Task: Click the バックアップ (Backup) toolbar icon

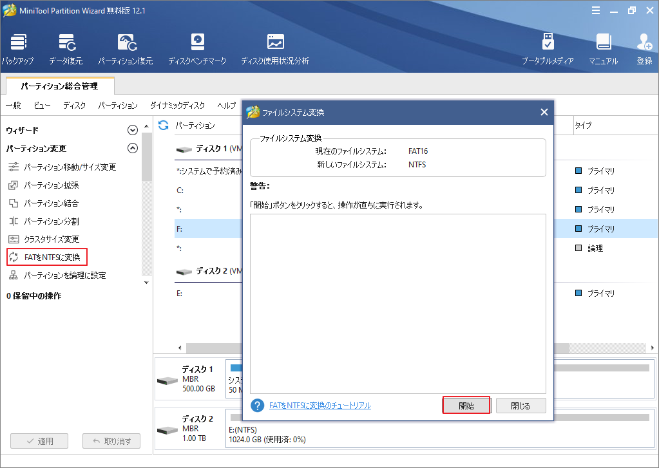Action: click(x=18, y=43)
